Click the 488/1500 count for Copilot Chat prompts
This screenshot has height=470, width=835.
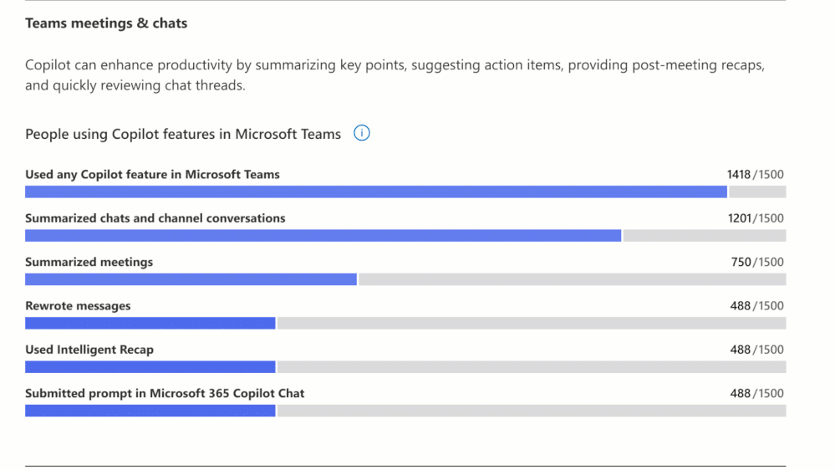(756, 393)
